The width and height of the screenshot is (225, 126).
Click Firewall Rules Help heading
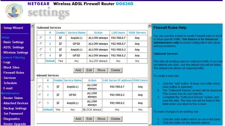tap(170, 28)
